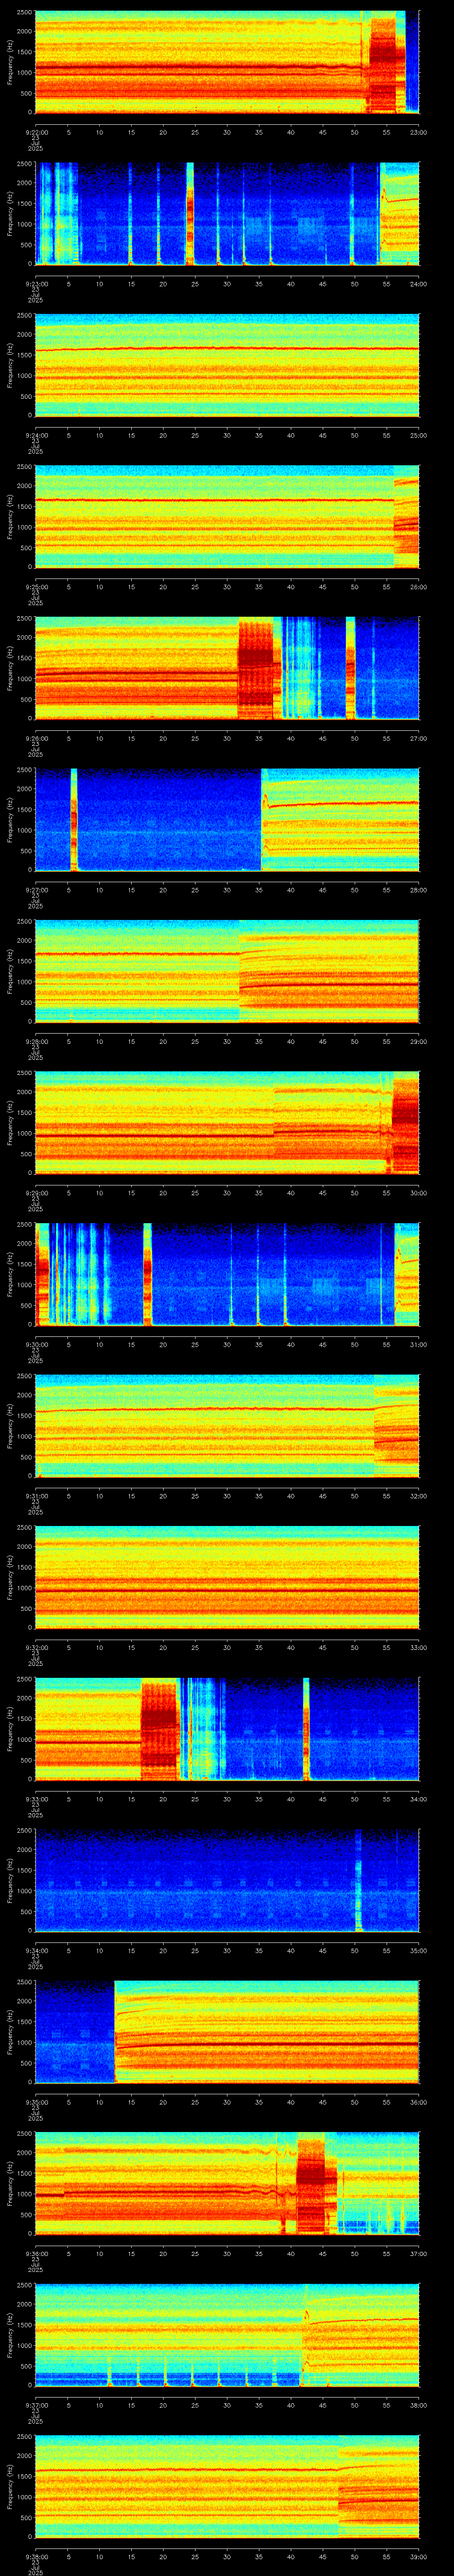Click the 34:00 end time label
Screen dimensions: 454x2576
tap(418, 1800)
